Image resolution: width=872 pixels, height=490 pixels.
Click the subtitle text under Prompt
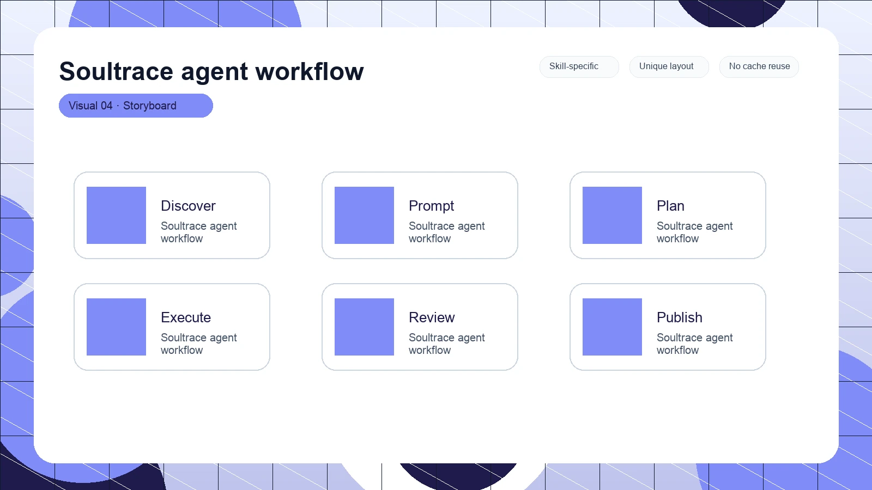[447, 232]
